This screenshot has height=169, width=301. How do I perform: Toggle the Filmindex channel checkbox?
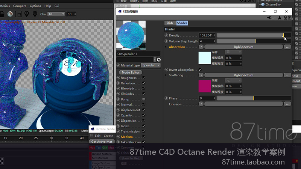tap(144, 94)
